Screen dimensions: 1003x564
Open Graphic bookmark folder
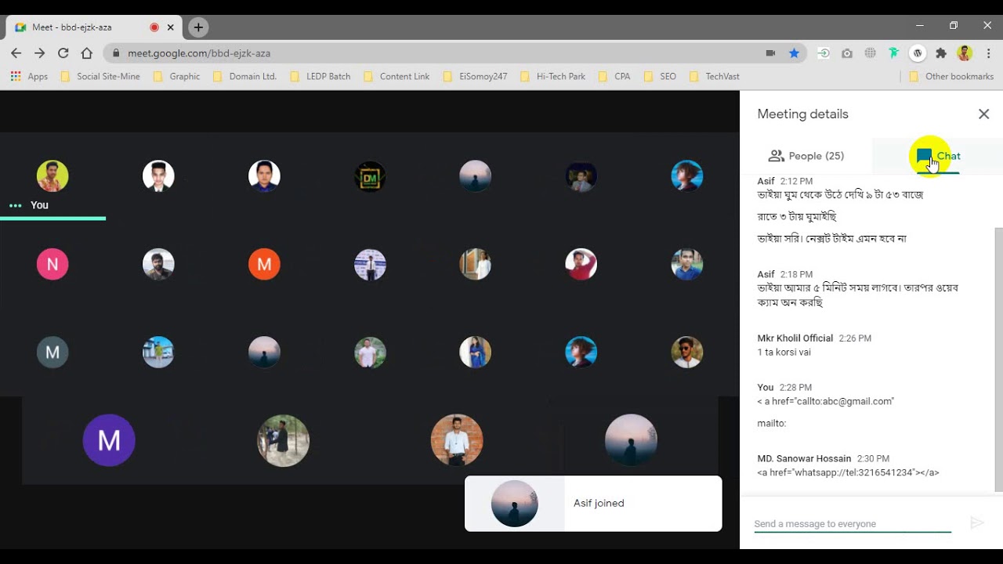177,77
